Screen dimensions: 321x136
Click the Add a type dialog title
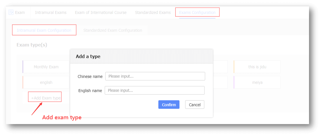[x=88, y=57]
